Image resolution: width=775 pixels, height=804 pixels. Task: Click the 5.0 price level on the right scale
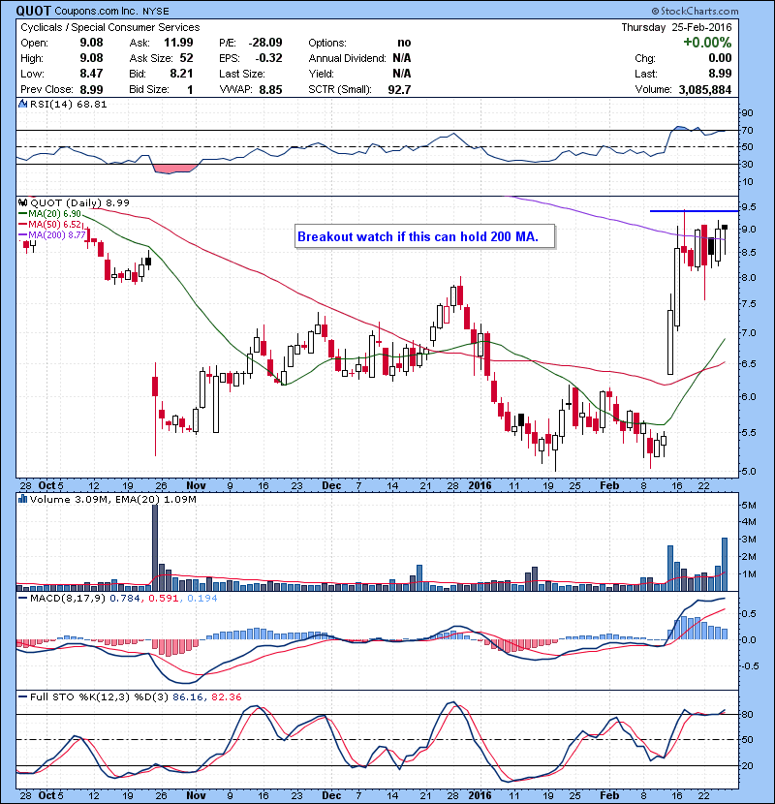pyautogui.click(x=749, y=471)
